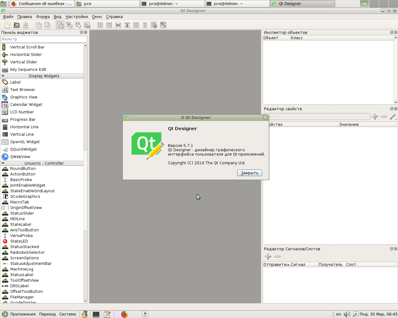Open the Правка menu

coord(25,17)
